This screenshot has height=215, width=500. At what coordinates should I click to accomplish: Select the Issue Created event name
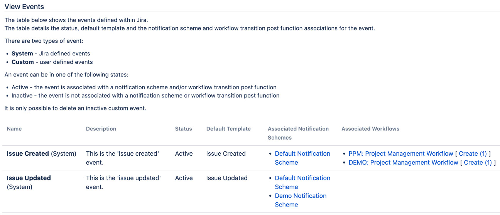[x=28, y=154]
